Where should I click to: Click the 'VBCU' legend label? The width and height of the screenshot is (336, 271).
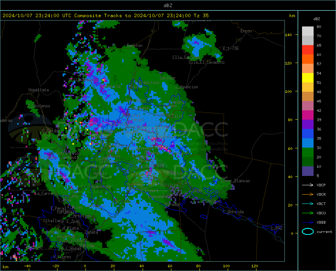click(x=321, y=213)
